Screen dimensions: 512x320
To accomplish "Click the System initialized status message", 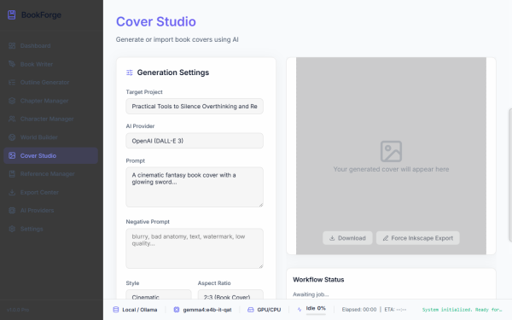I will (462, 310).
